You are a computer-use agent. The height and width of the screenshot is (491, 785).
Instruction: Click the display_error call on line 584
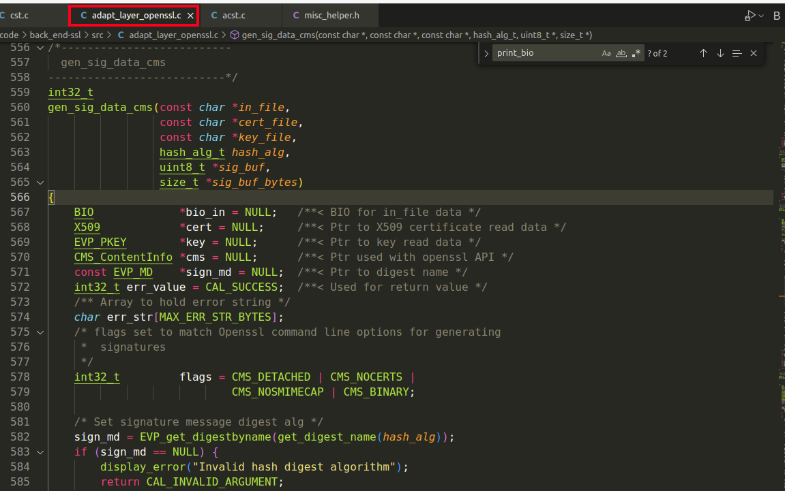(x=143, y=467)
